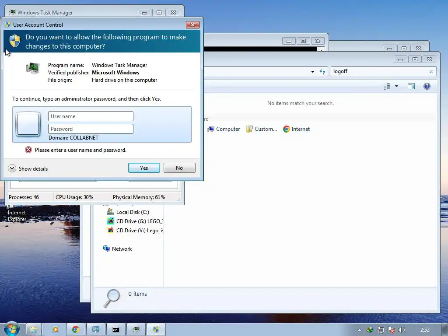The height and width of the screenshot is (336, 448).
Task: Open the view options dropdown arrow
Action: point(396,86)
